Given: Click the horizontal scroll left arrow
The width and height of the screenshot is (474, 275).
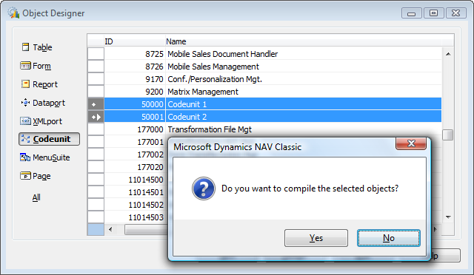Looking at the screenshot, I should click(x=110, y=229).
